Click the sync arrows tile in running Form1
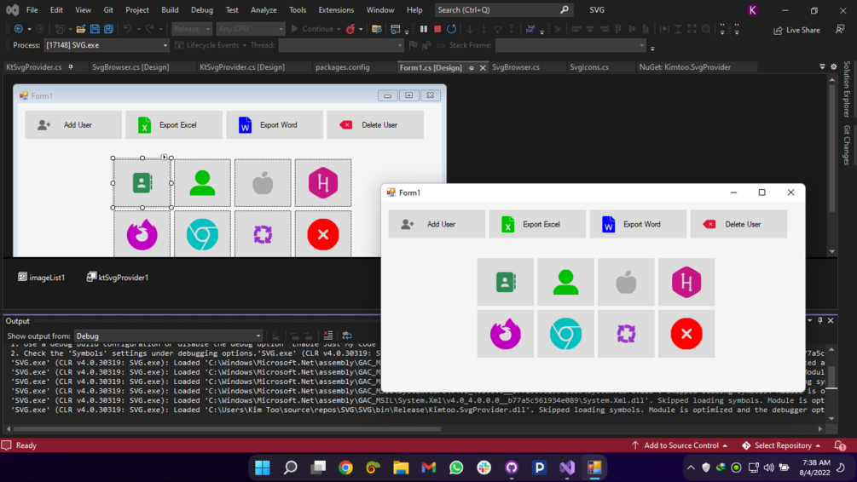This screenshot has width=857, height=482. (627, 334)
